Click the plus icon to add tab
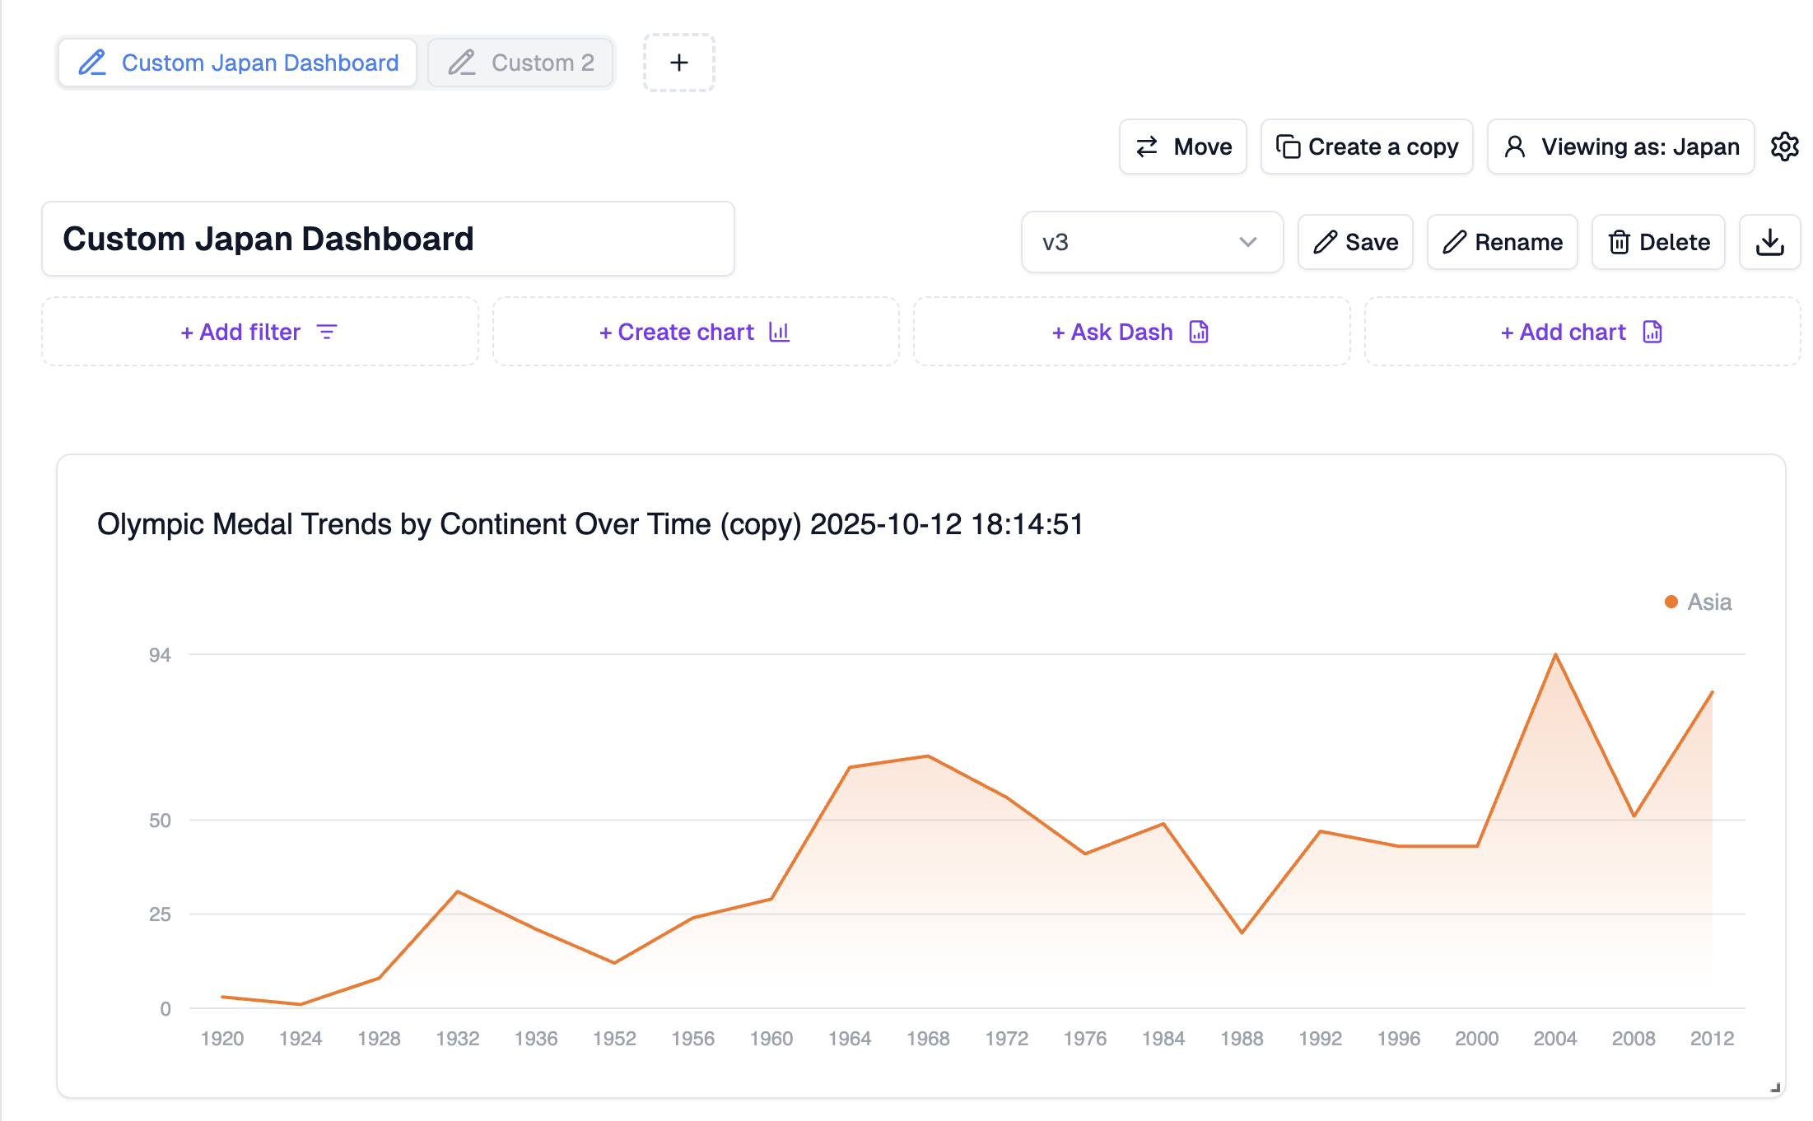The image size is (1813, 1121). tap(679, 63)
